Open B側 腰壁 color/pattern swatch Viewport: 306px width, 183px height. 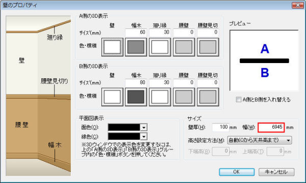coord(184,97)
